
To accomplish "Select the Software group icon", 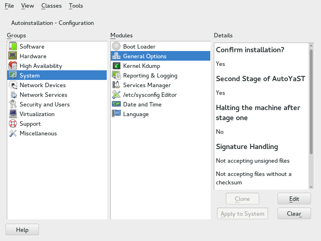I will [x=12, y=47].
